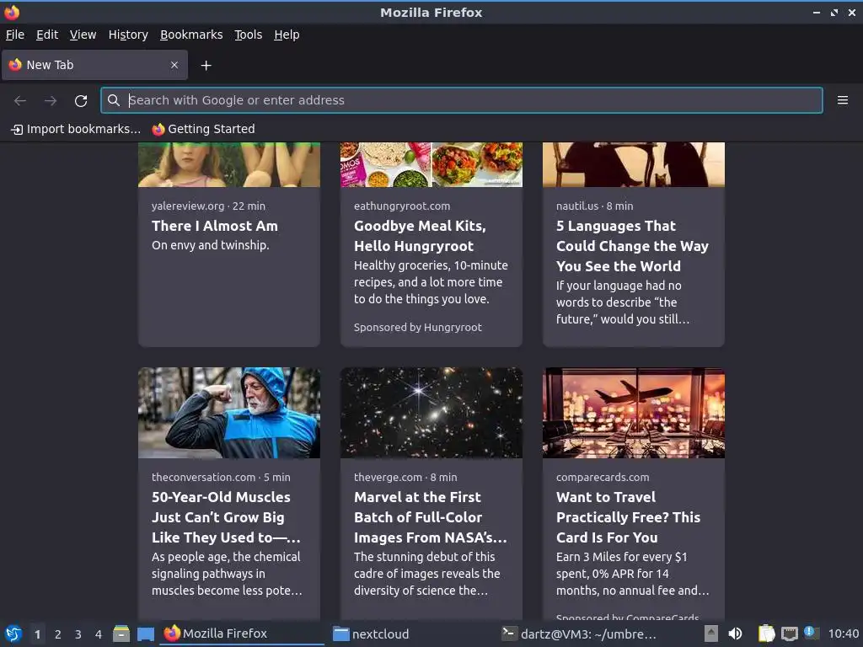Open the Help menu
This screenshot has width=863, height=647.
(287, 35)
